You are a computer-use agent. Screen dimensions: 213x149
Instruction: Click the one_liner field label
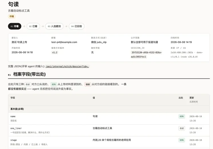[16, 128]
